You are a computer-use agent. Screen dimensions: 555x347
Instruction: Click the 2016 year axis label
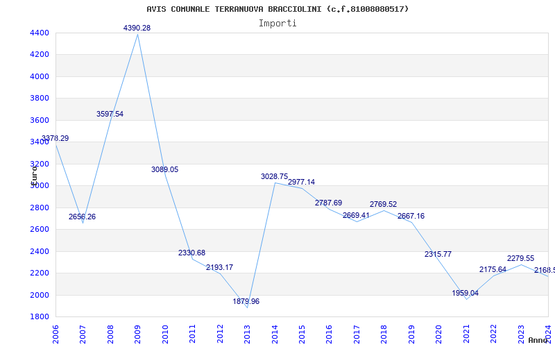click(x=329, y=334)
